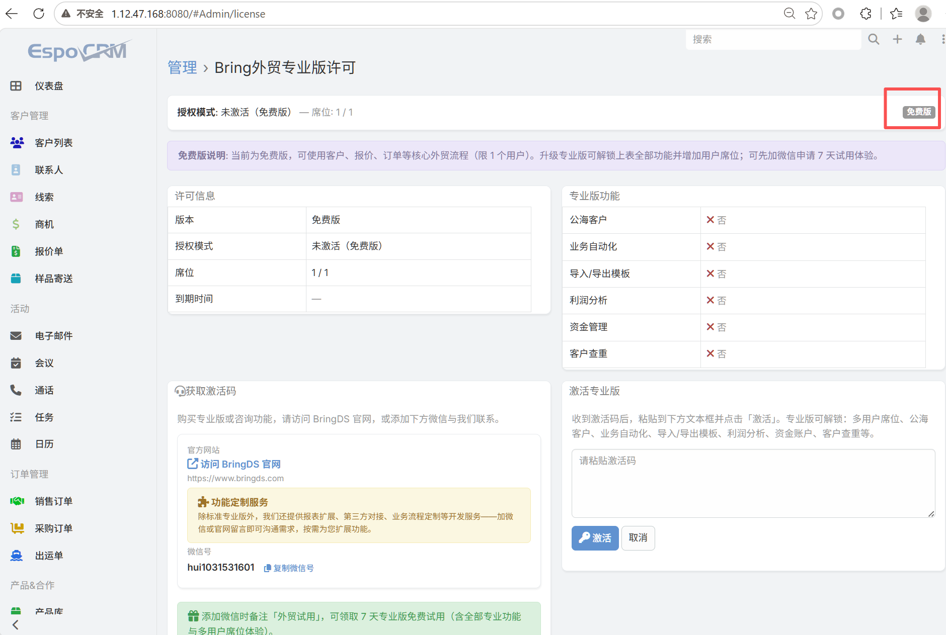Screen dimensions: 946x635
Task: Click the 公海客户 feature row label
Action: point(588,220)
